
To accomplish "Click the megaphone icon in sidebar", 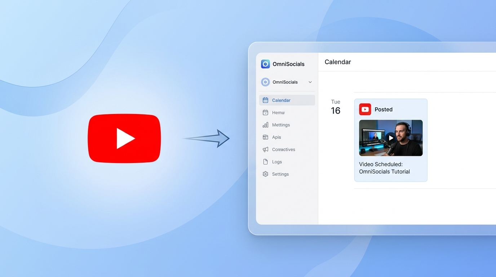I will tap(265, 149).
